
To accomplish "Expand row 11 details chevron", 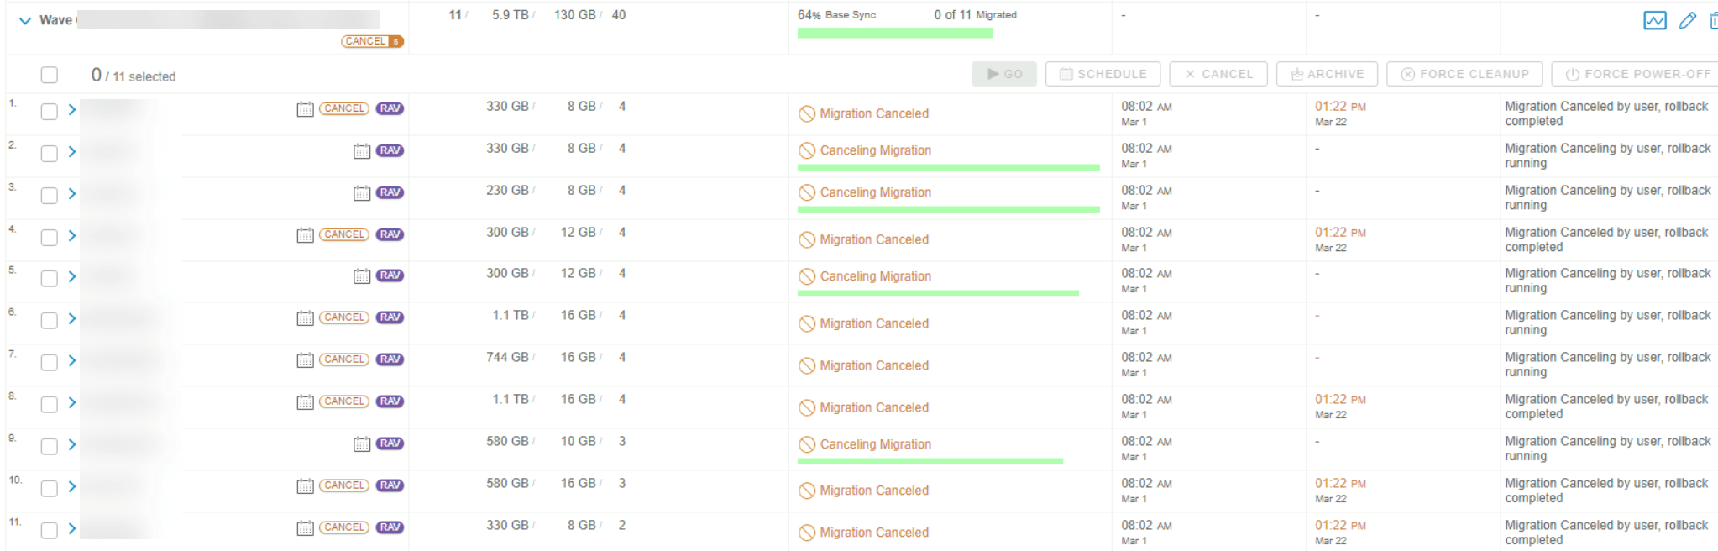I will (72, 528).
